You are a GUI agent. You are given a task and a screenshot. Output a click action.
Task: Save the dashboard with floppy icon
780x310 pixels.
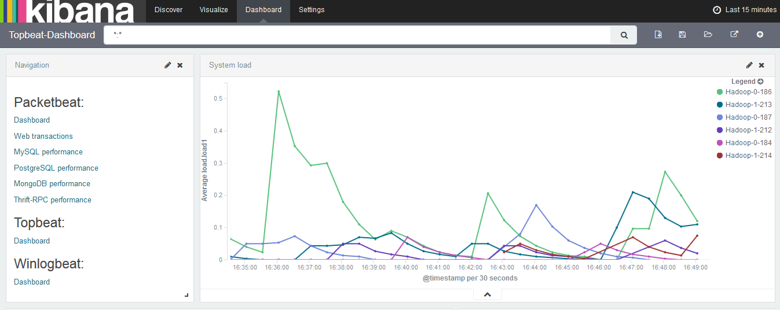(682, 35)
